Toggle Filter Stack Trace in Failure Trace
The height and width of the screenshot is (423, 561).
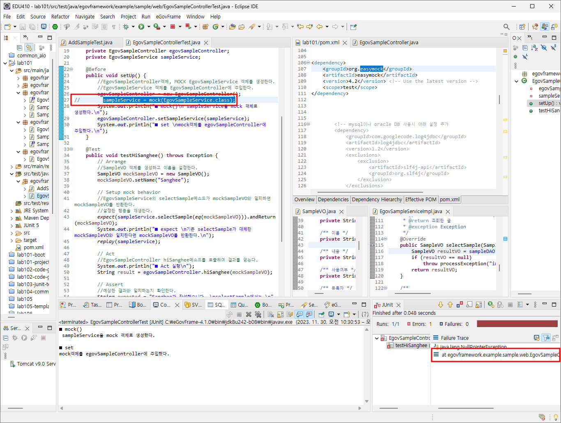546,338
